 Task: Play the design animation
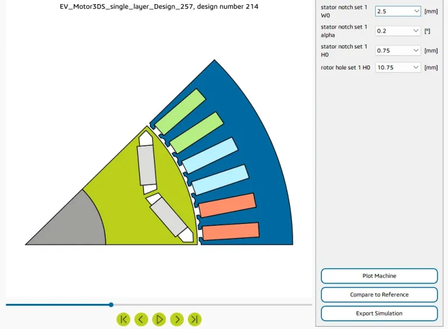[x=159, y=319]
